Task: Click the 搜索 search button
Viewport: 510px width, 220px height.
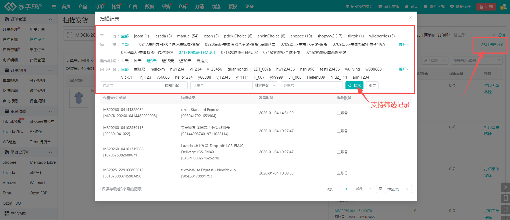Action: click(x=354, y=85)
